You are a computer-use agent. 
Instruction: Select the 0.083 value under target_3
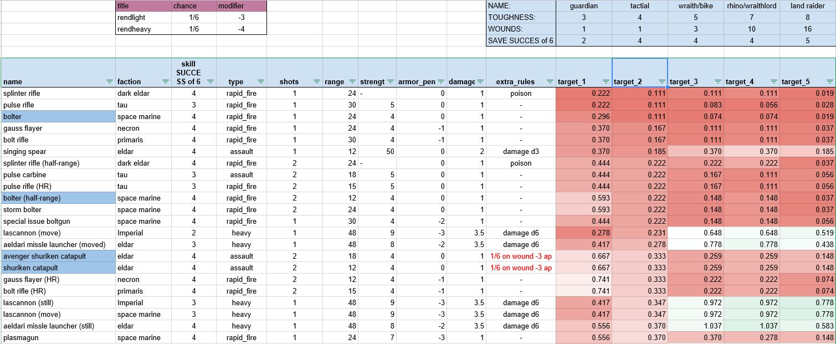tap(696, 105)
